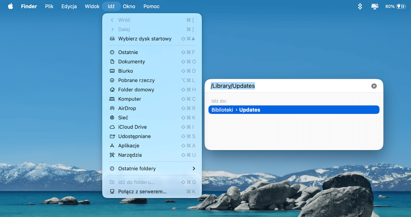
Task: Select Dokumenty from the Idź menu
Action: click(x=131, y=62)
